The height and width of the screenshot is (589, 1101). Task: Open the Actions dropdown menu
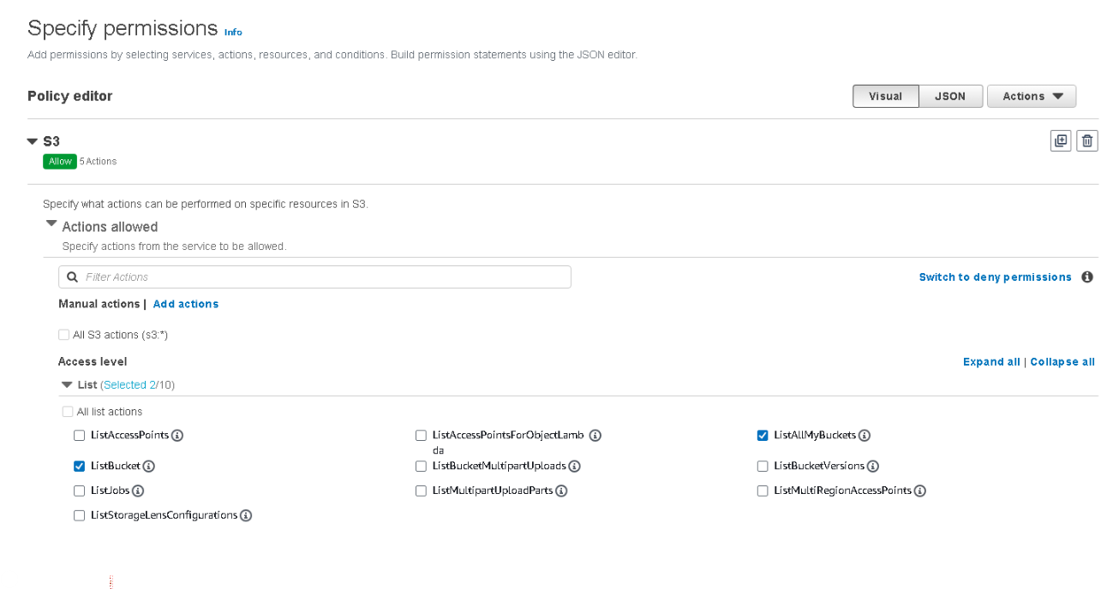pyautogui.click(x=1032, y=96)
